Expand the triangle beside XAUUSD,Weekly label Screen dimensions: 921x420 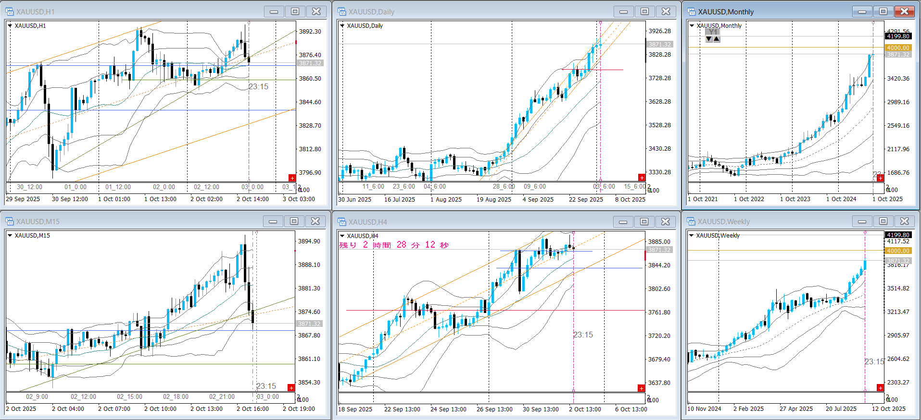(x=692, y=236)
